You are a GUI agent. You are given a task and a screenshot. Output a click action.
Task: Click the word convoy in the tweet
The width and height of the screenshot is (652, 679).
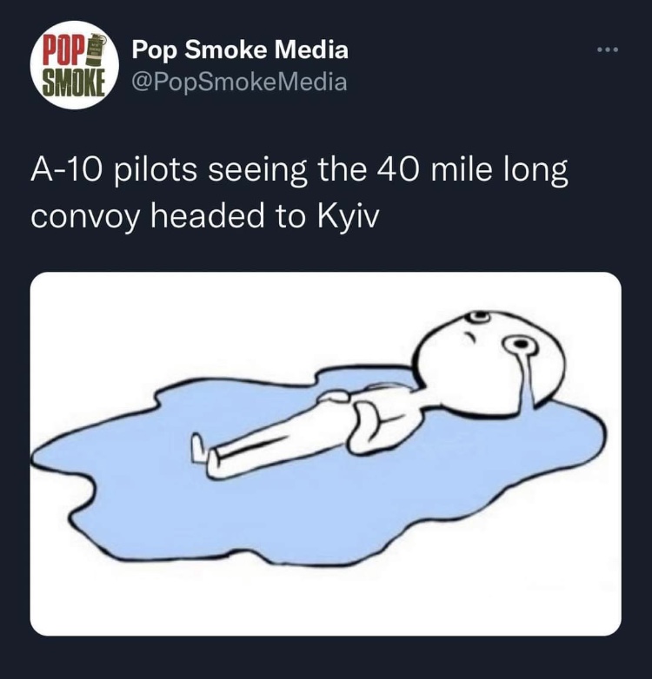[85, 217]
